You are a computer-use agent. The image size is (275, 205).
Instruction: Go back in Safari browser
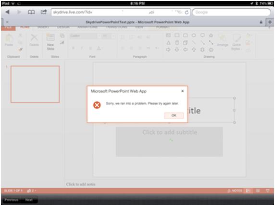[7, 12]
